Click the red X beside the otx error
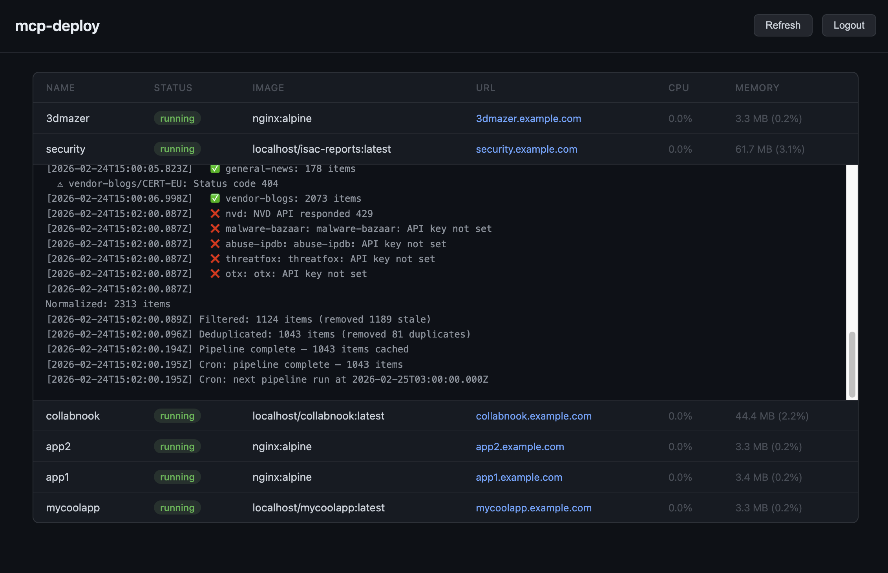 pos(215,274)
